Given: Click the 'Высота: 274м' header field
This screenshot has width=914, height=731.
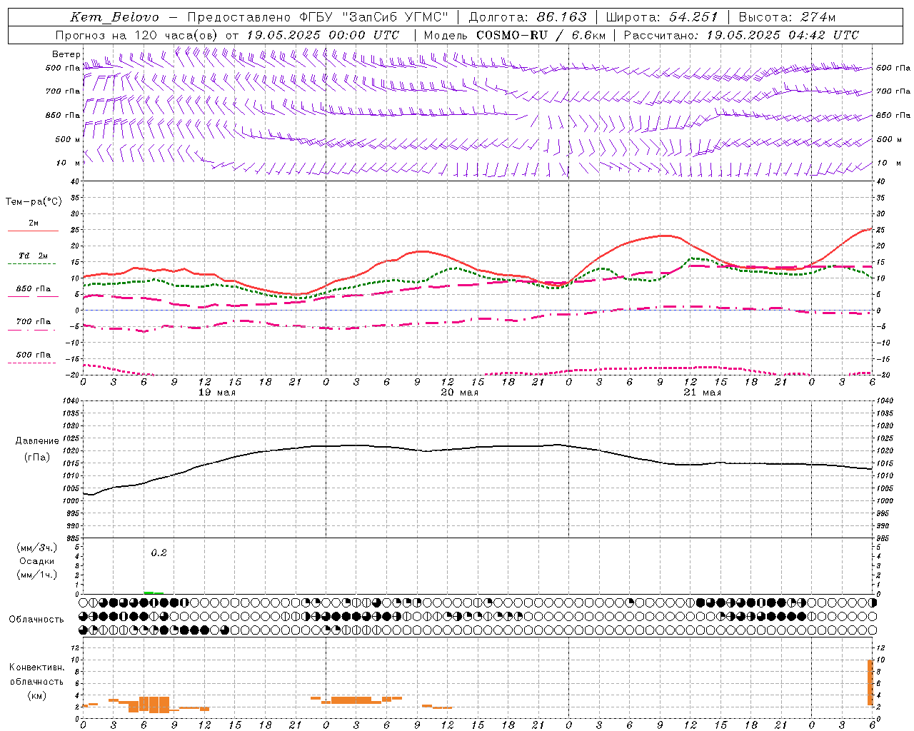Looking at the screenshot, I should [x=787, y=17].
